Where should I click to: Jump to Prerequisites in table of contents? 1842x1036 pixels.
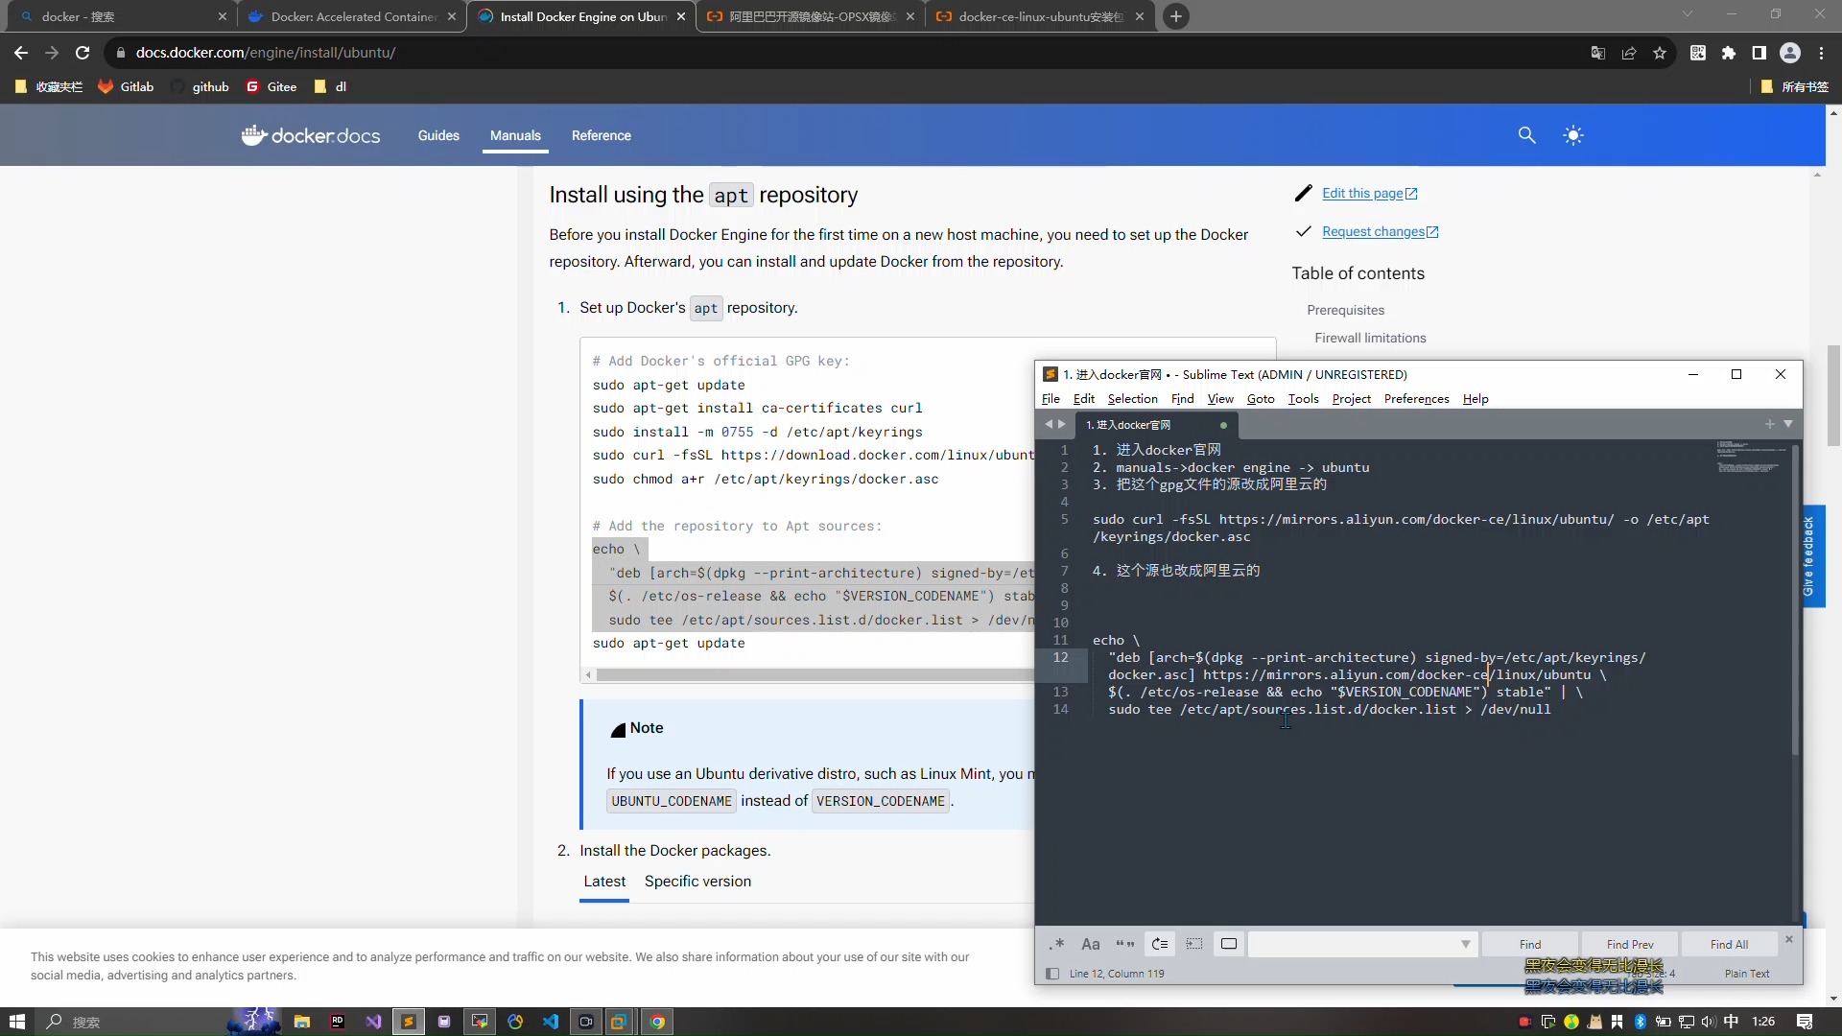tap(1345, 310)
